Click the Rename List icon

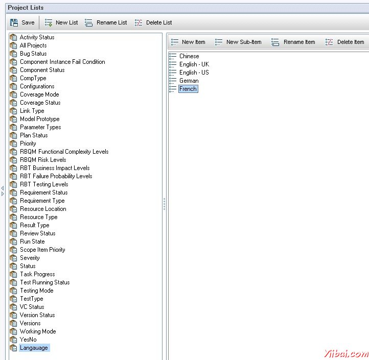click(x=89, y=22)
